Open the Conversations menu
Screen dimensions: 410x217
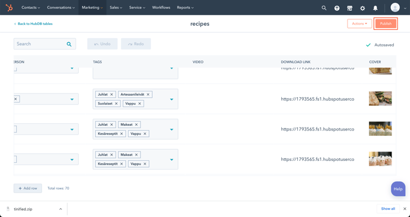click(x=61, y=8)
